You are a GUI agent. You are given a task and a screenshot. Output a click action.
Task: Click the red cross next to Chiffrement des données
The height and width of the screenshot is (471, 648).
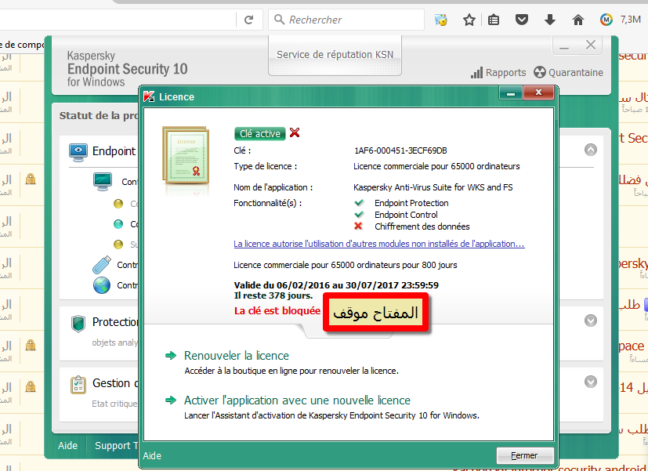358,226
